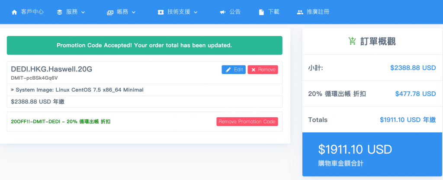Go to the 公告 page
Image resolution: width=443 pixels, height=180 pixels.
(x=230, y=12)
